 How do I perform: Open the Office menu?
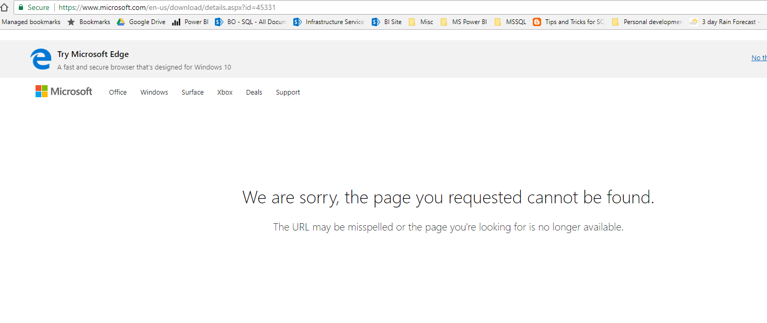pyautogui.click(x=118, y=92)
